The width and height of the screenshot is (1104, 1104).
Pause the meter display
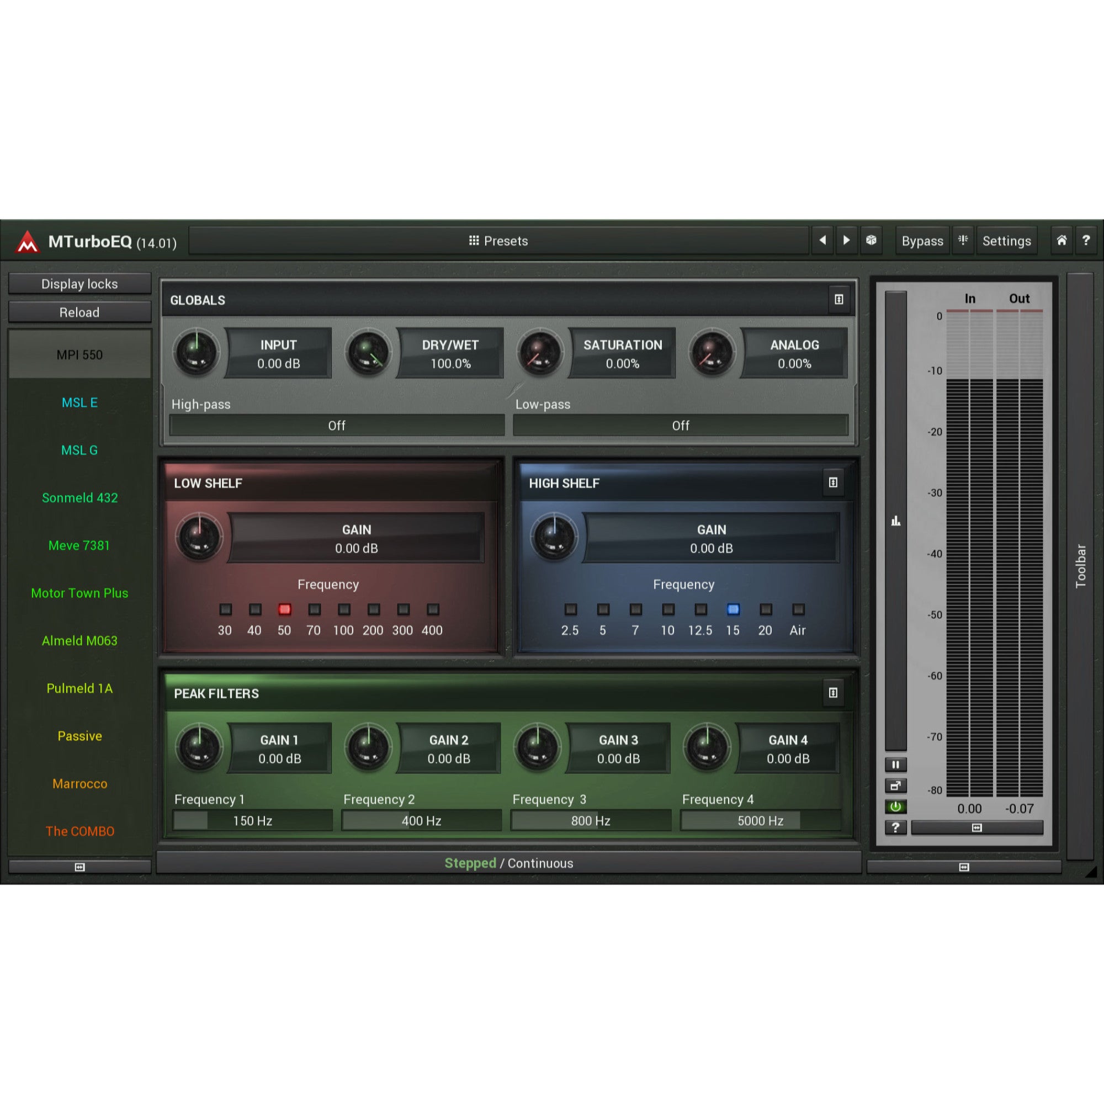point(895,765)
